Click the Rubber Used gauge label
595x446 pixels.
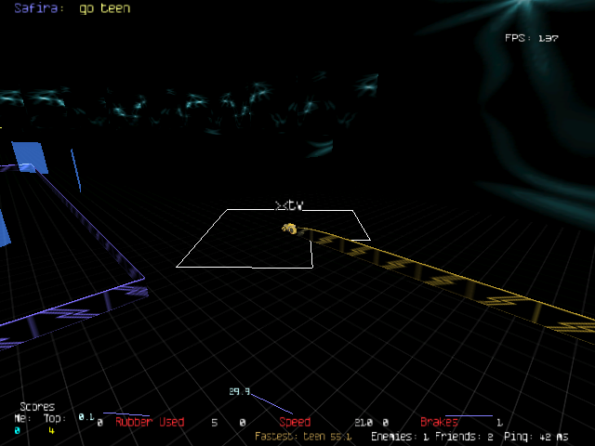pyautogui.click(x=150, y=422)
